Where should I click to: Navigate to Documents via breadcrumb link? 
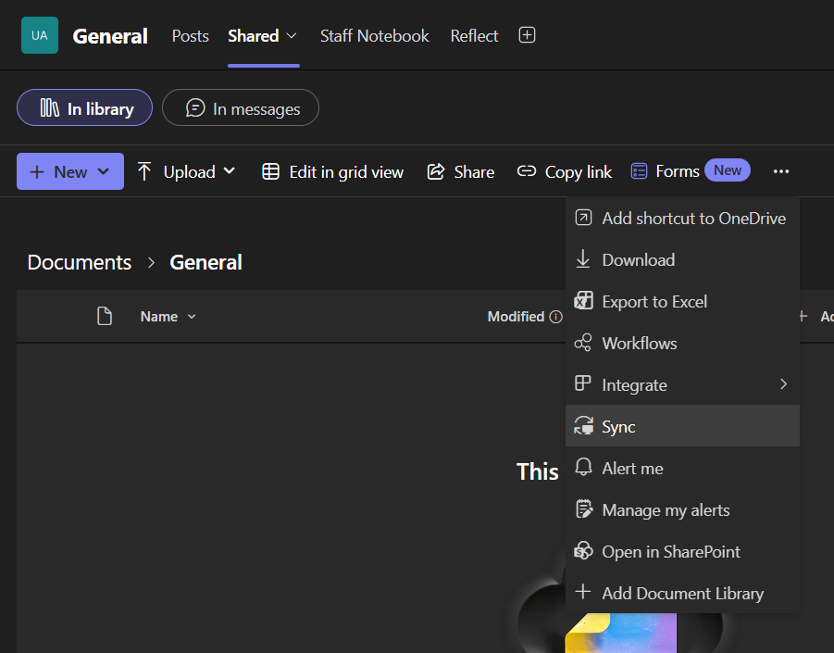pos(79,262)
